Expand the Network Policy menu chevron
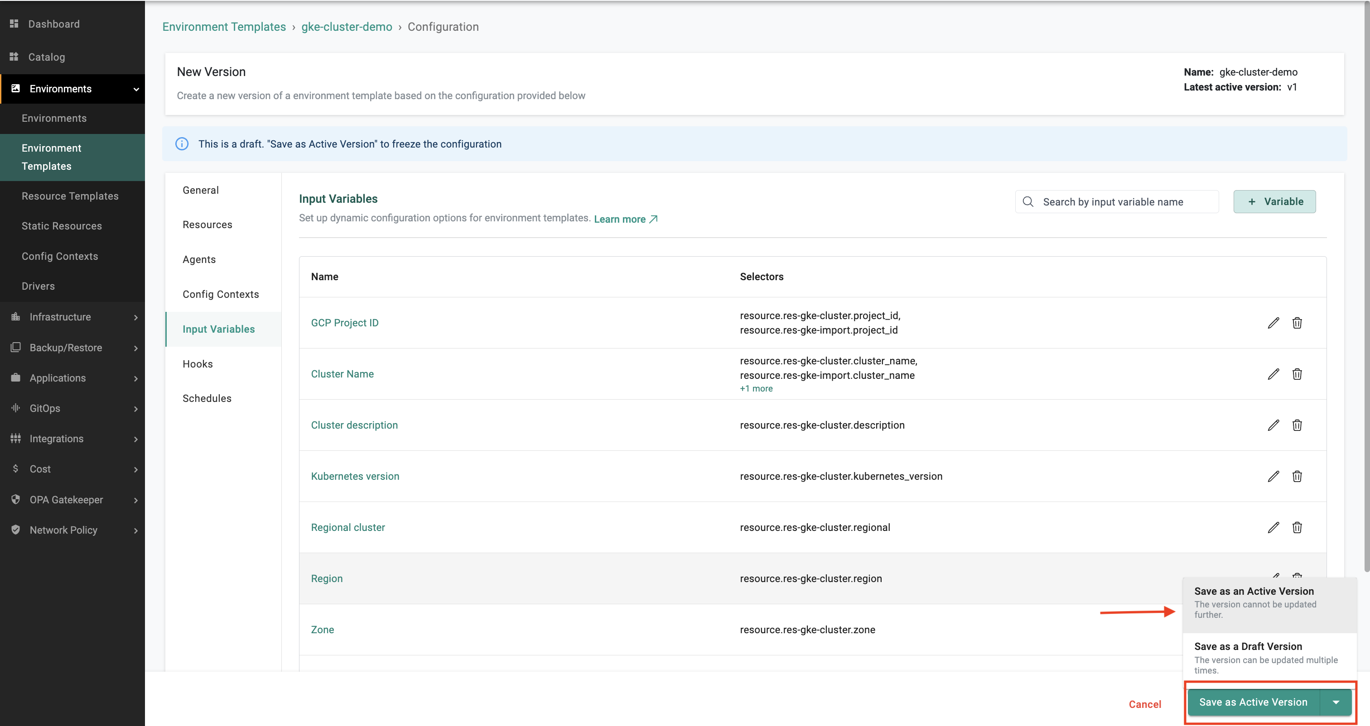Image resolution: width=1370 pixels, height=726 pixels. coord(136,530)
